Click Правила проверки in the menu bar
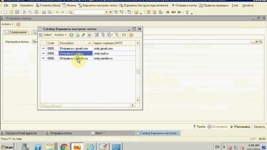267x150 pixels. pos(214,5)
